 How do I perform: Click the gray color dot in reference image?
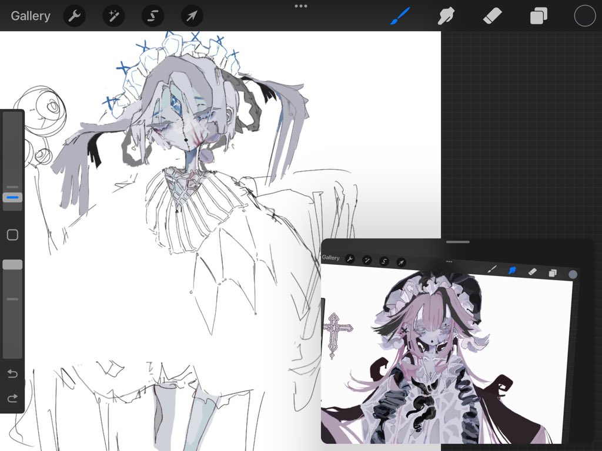click(573, 274)
